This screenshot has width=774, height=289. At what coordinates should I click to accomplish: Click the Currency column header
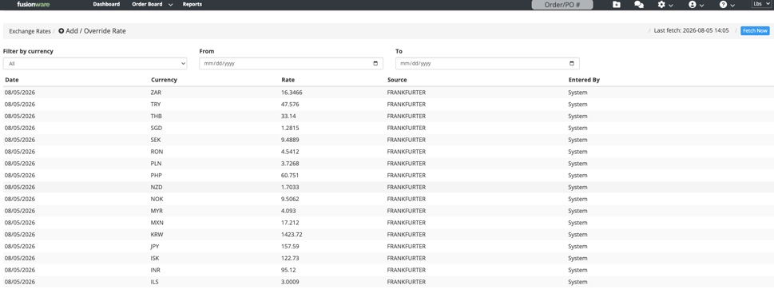coord(164,80)
